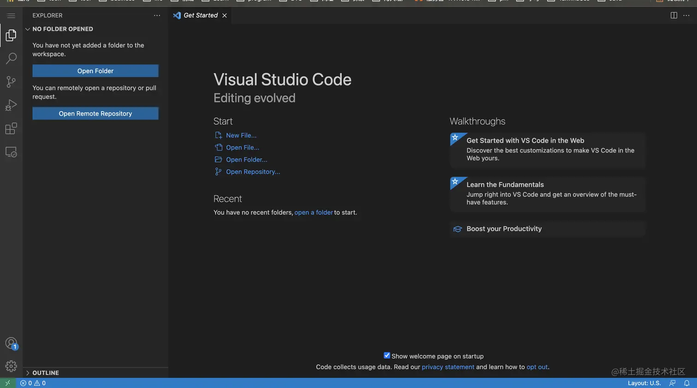The image size is (697, 388).
Task: Collapse the No Folder Opened section
Action: click(62, 29)
